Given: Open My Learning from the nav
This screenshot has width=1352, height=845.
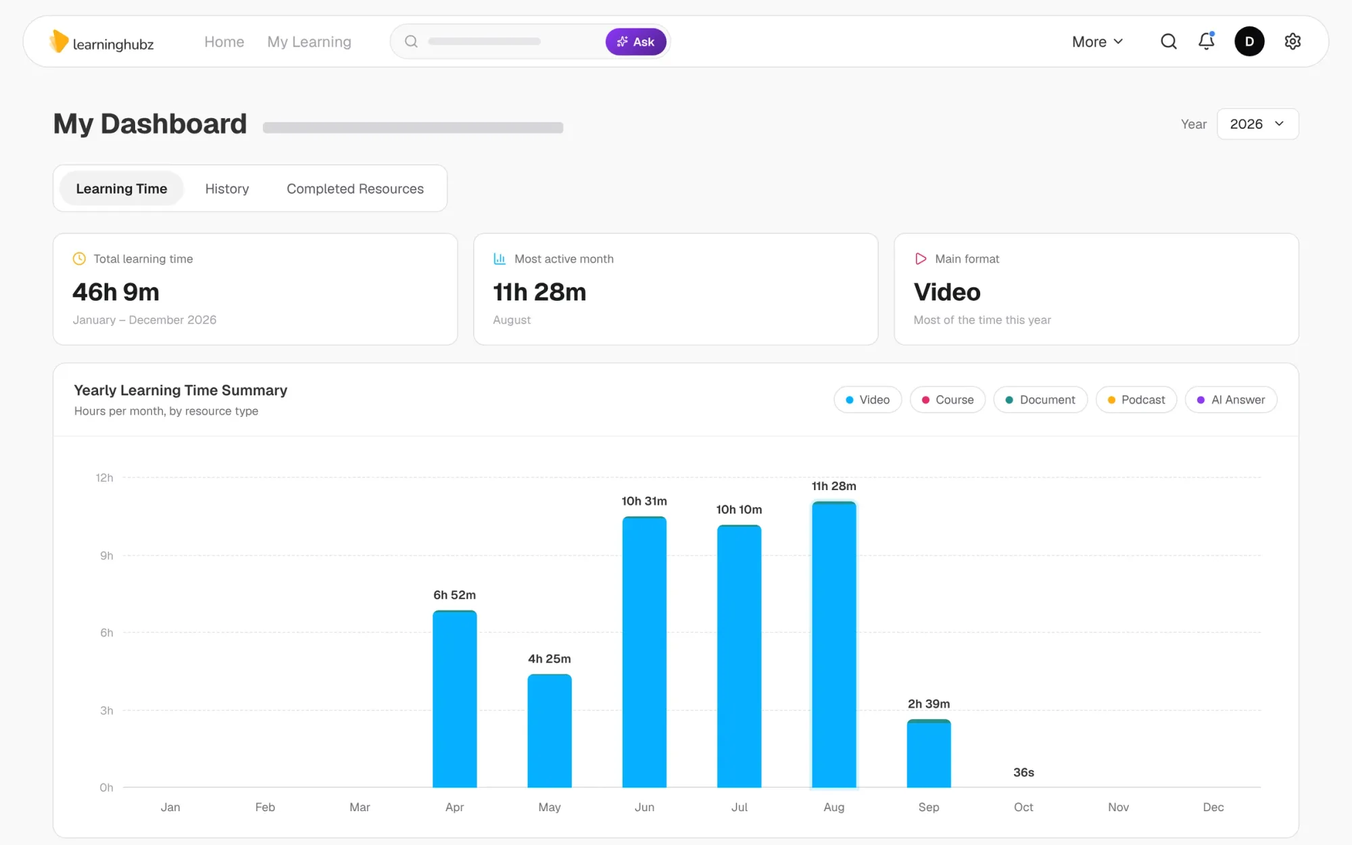Looking at the screenshot, I should 309,41.
